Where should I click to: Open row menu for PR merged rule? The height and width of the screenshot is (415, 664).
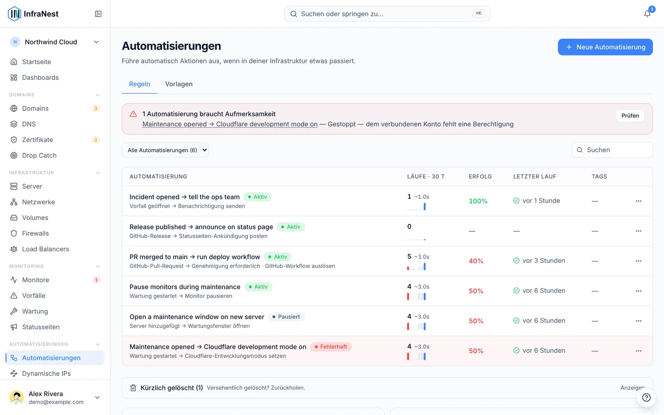(638, 261)
